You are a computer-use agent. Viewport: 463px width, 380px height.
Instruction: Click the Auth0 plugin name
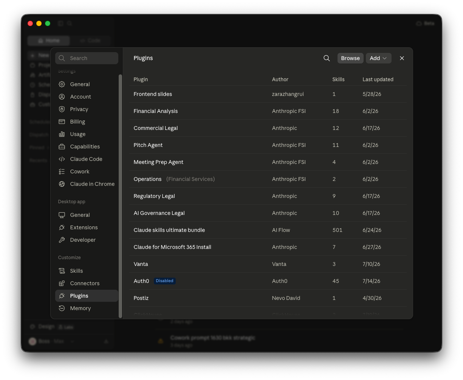tap(141, 281)
